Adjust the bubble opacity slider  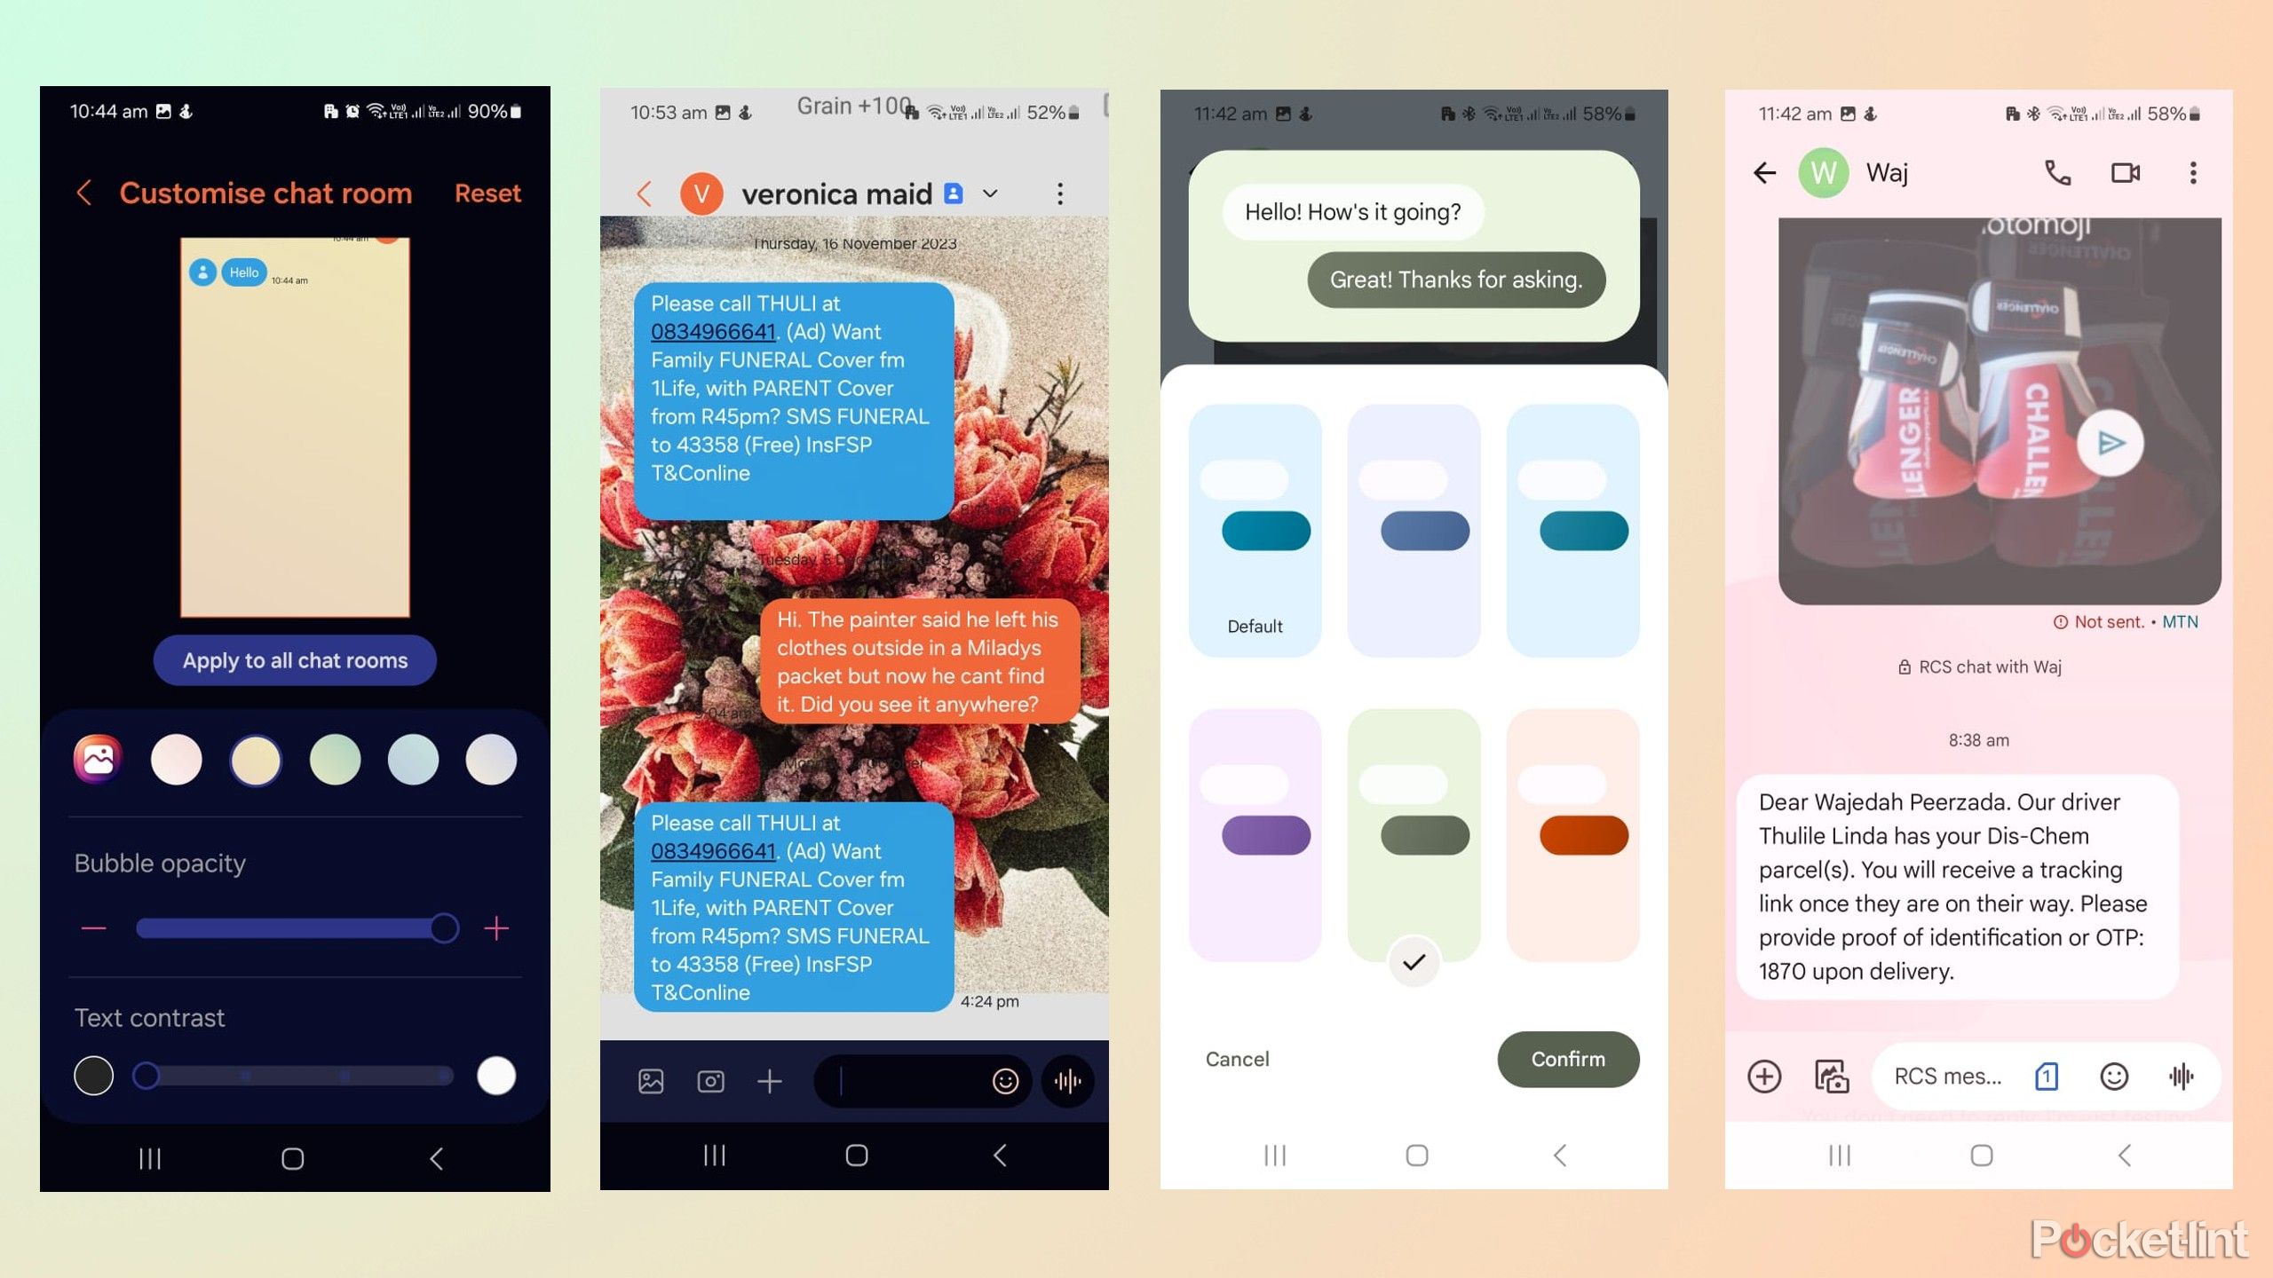pyautogui.click(x=445, y=927)
